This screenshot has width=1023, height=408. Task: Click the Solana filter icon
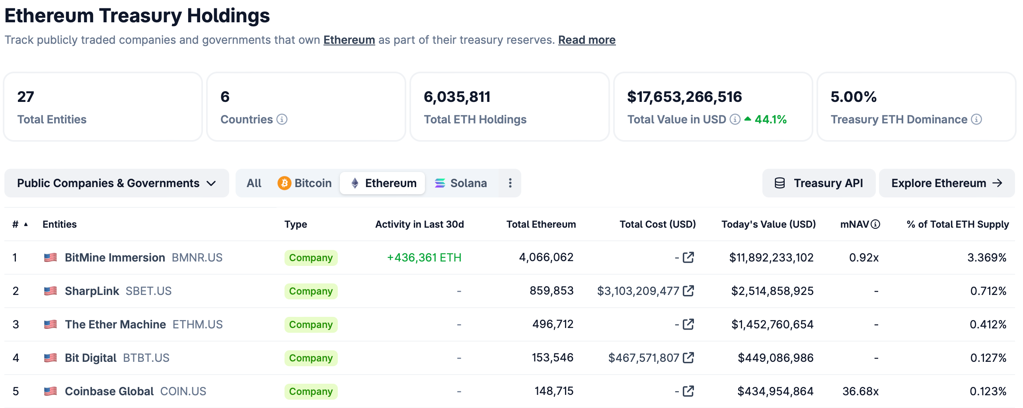click(440, 183)
